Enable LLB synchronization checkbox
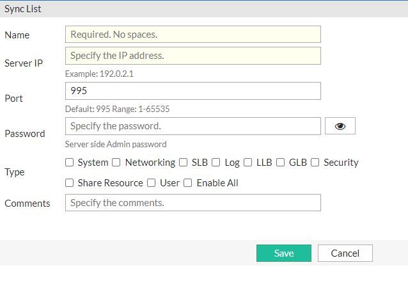The height and width of the screenshot is (281, 408). [x=248, y=163]
